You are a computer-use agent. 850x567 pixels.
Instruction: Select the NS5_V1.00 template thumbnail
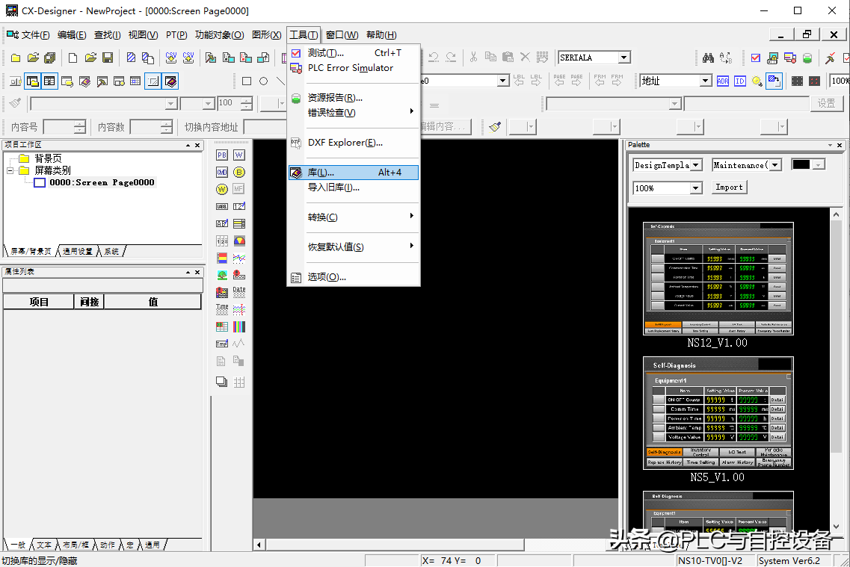718,412
